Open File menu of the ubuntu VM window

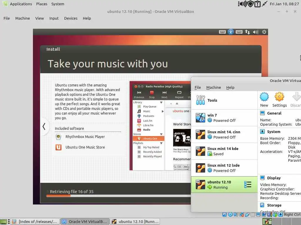6,18
